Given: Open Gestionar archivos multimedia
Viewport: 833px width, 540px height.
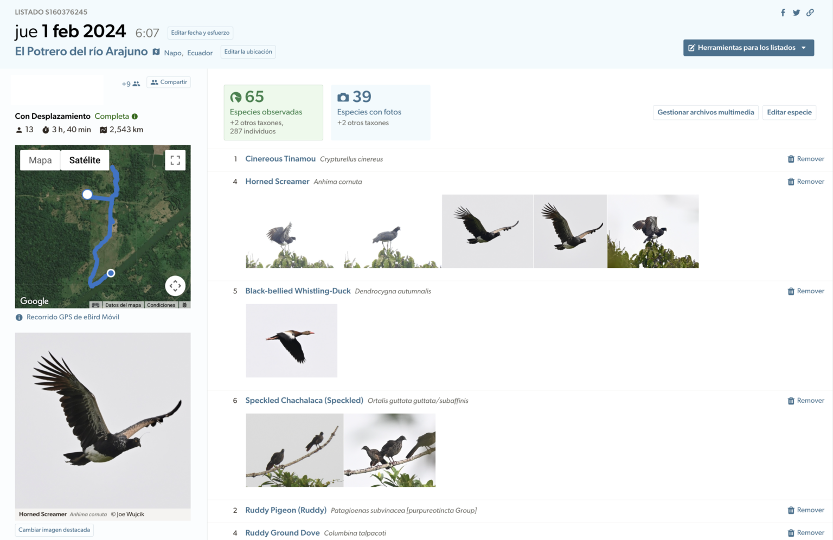Looking at the screenshot, I should (x=706, y=112).
